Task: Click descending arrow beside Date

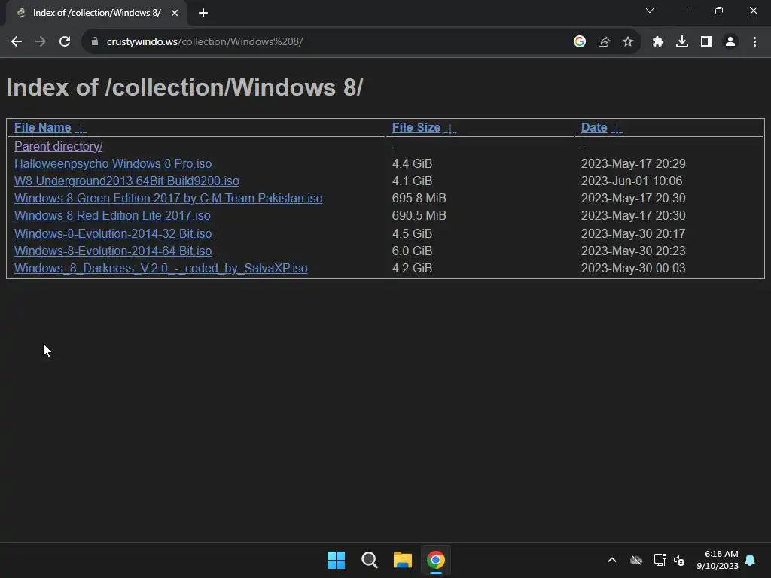Action: coord(617,129)
